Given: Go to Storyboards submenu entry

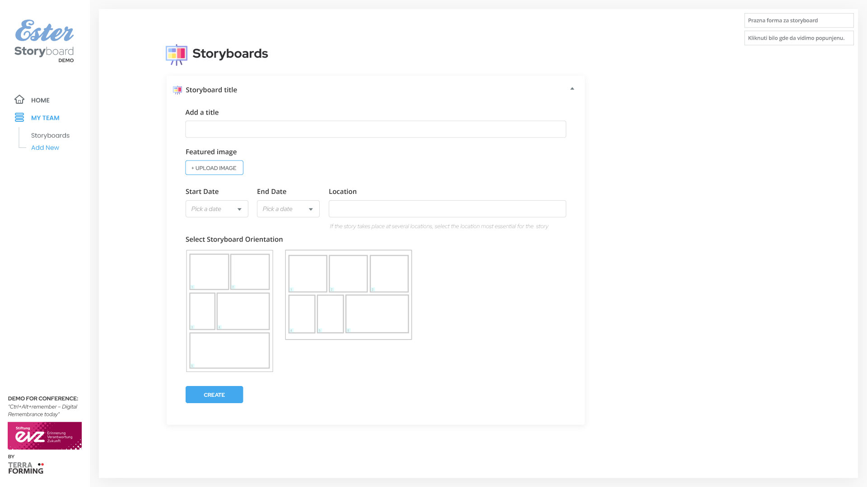Looking at the screenshot, I should coord(50,135).
